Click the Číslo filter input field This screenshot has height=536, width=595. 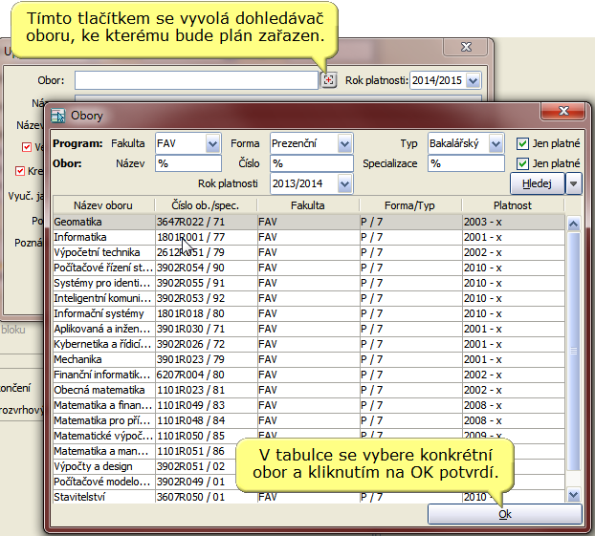click(312, 163)
